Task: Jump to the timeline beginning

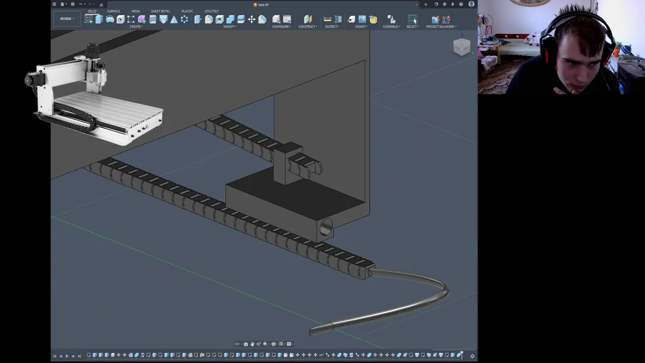Action: click(55, 356)
